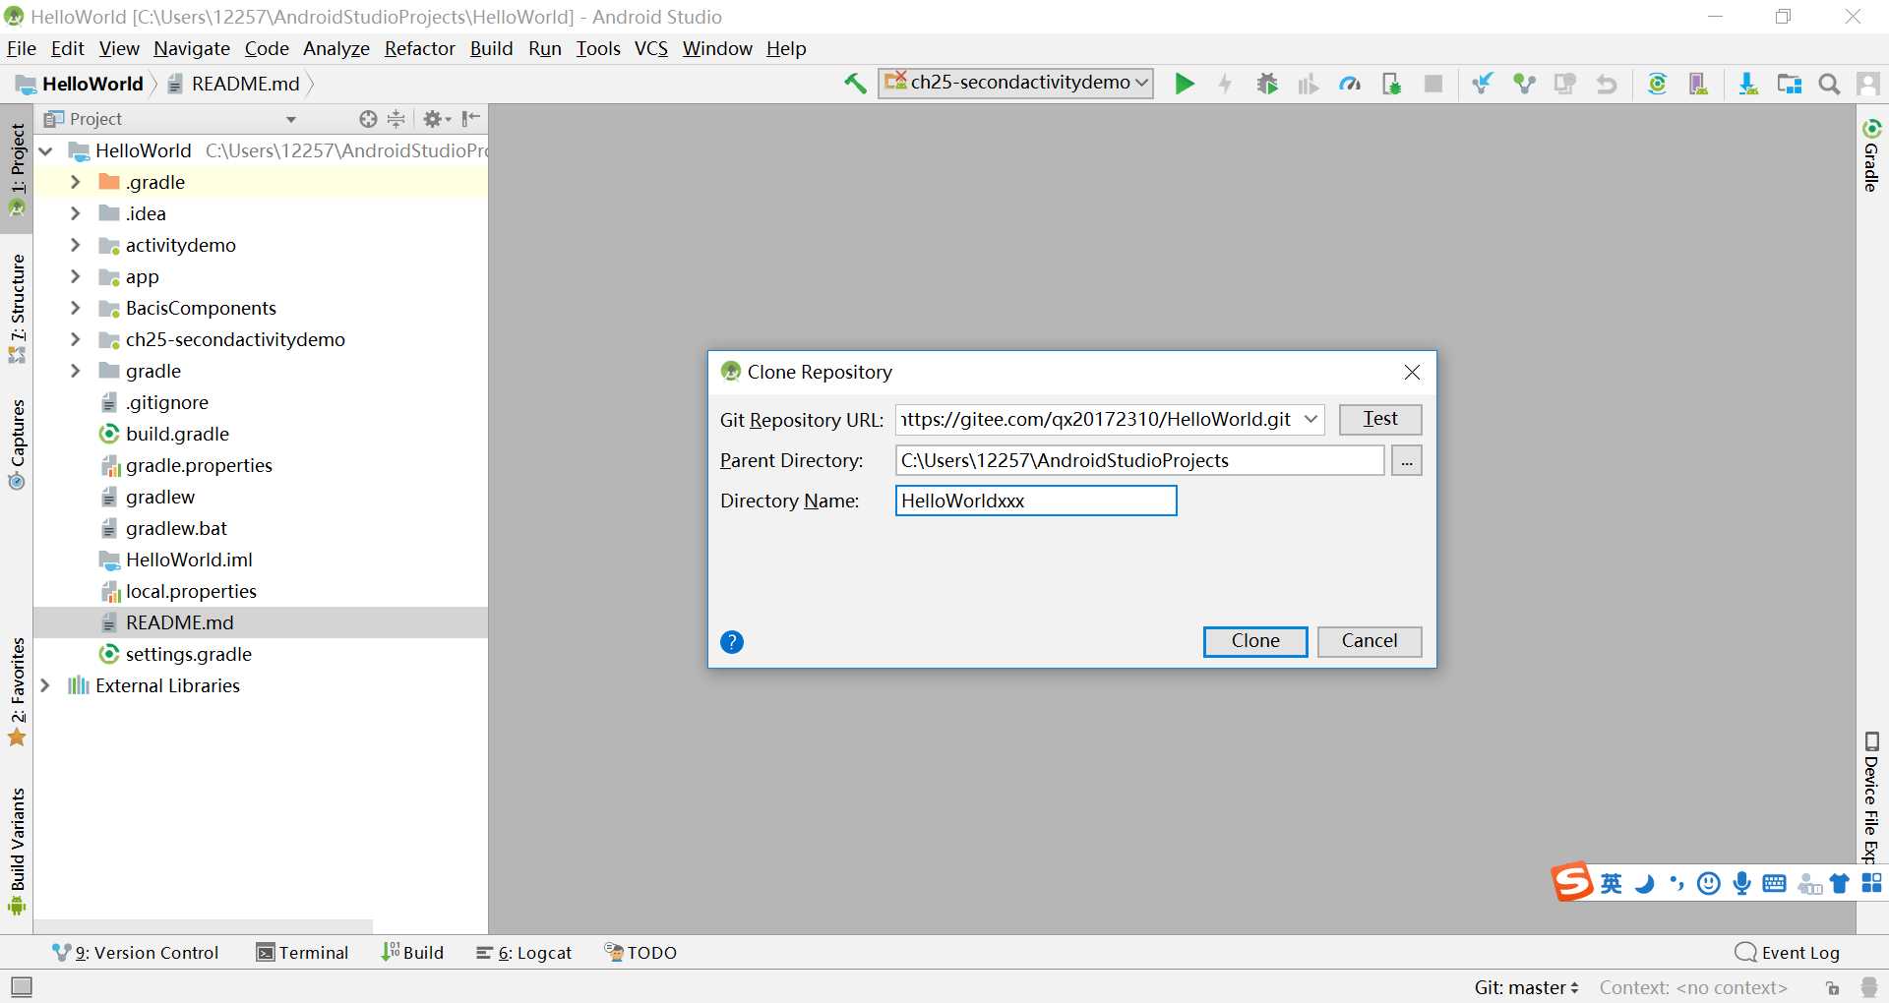This screenshot has height=1003, width=1889.
Task: Open the VCS menu
Action: coord(650,48)
